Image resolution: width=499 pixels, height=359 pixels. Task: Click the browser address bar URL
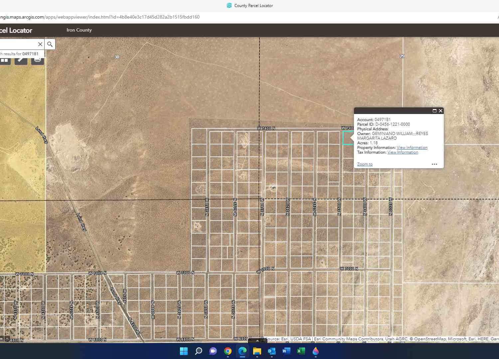100,17
